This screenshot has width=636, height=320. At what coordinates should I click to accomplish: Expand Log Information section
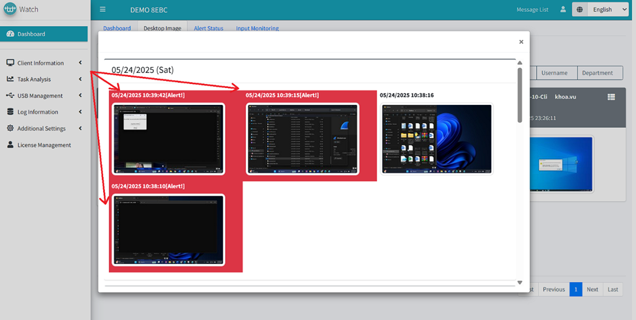tap(37, 112)
